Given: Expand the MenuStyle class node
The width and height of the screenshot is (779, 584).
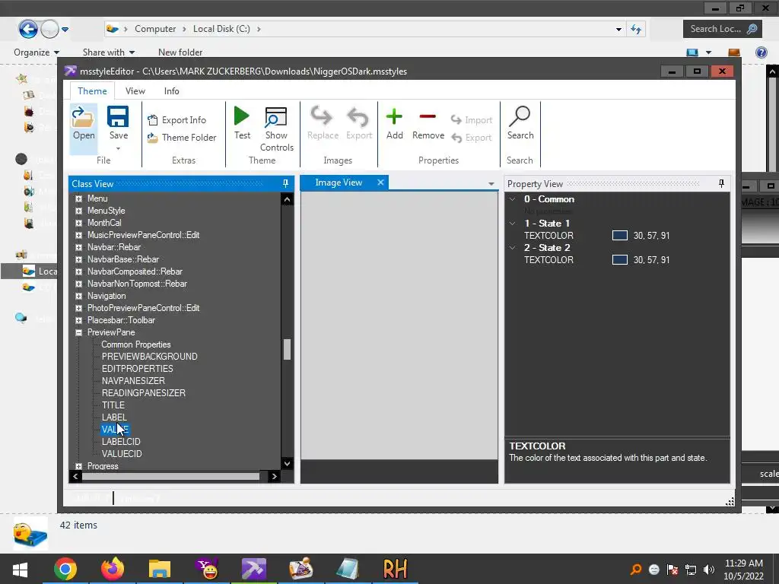Looking at the screenshot, I should coord(78,211).
